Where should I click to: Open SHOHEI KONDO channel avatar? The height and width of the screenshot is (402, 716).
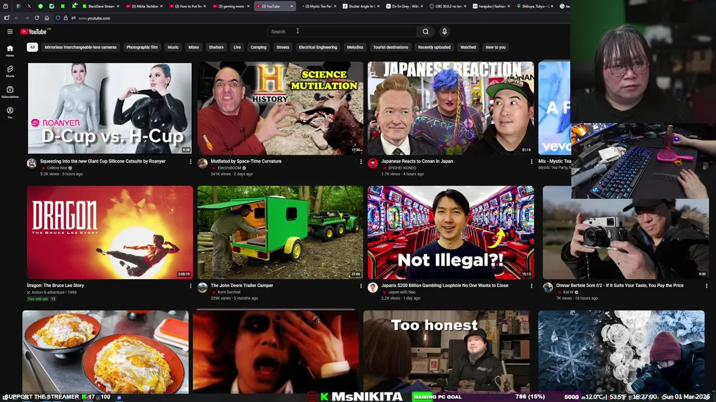[373, 163]
